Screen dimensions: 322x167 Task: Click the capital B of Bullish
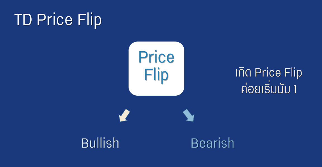pos(85,143)
